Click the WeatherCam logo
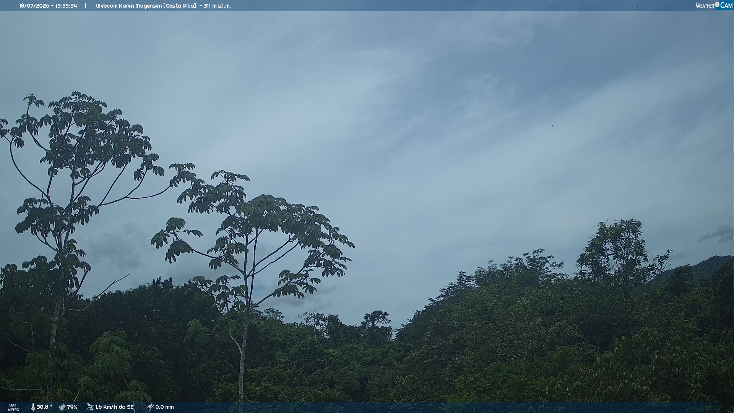This screenshot has width=734, height=413. (714, 5)
